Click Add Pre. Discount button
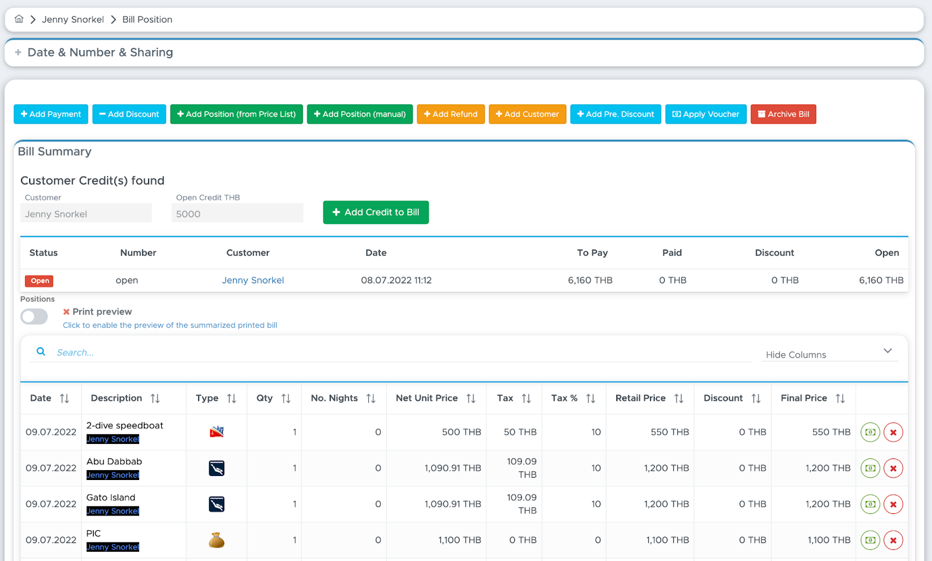Screen dimensions: 932x561 [616, 114]
